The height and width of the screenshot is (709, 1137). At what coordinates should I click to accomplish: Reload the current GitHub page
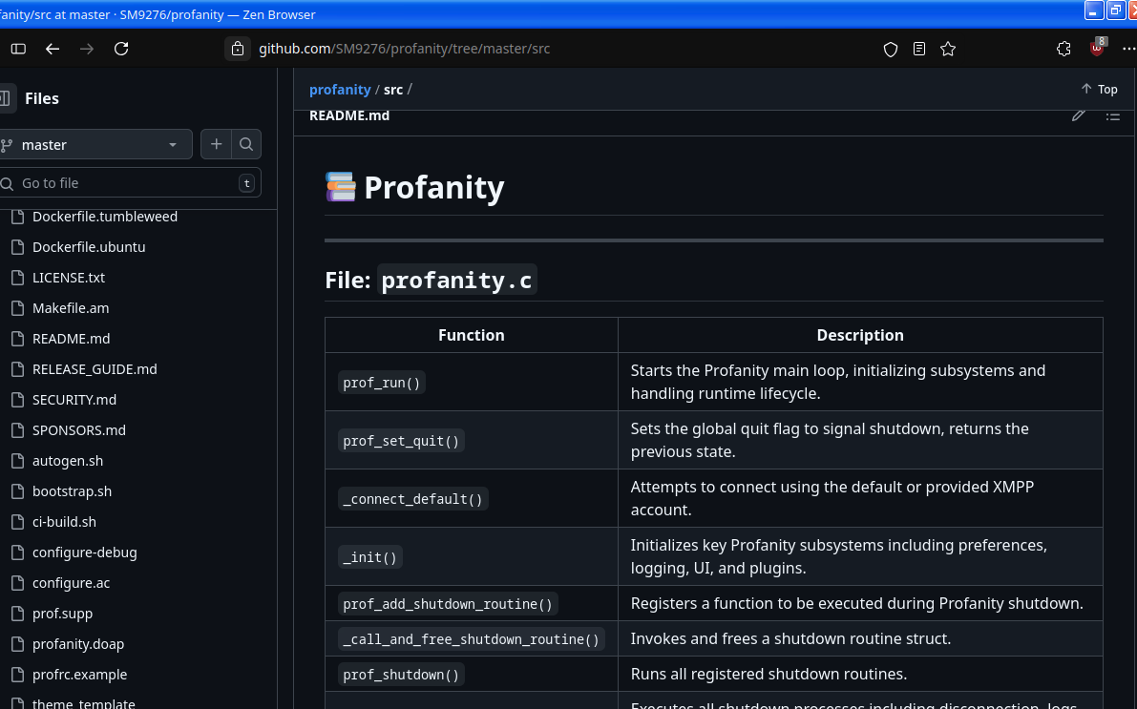click(x=121, y=49)
